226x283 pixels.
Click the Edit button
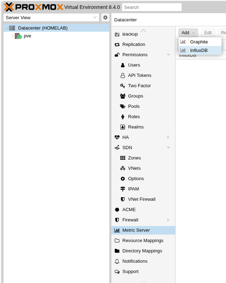208,33
